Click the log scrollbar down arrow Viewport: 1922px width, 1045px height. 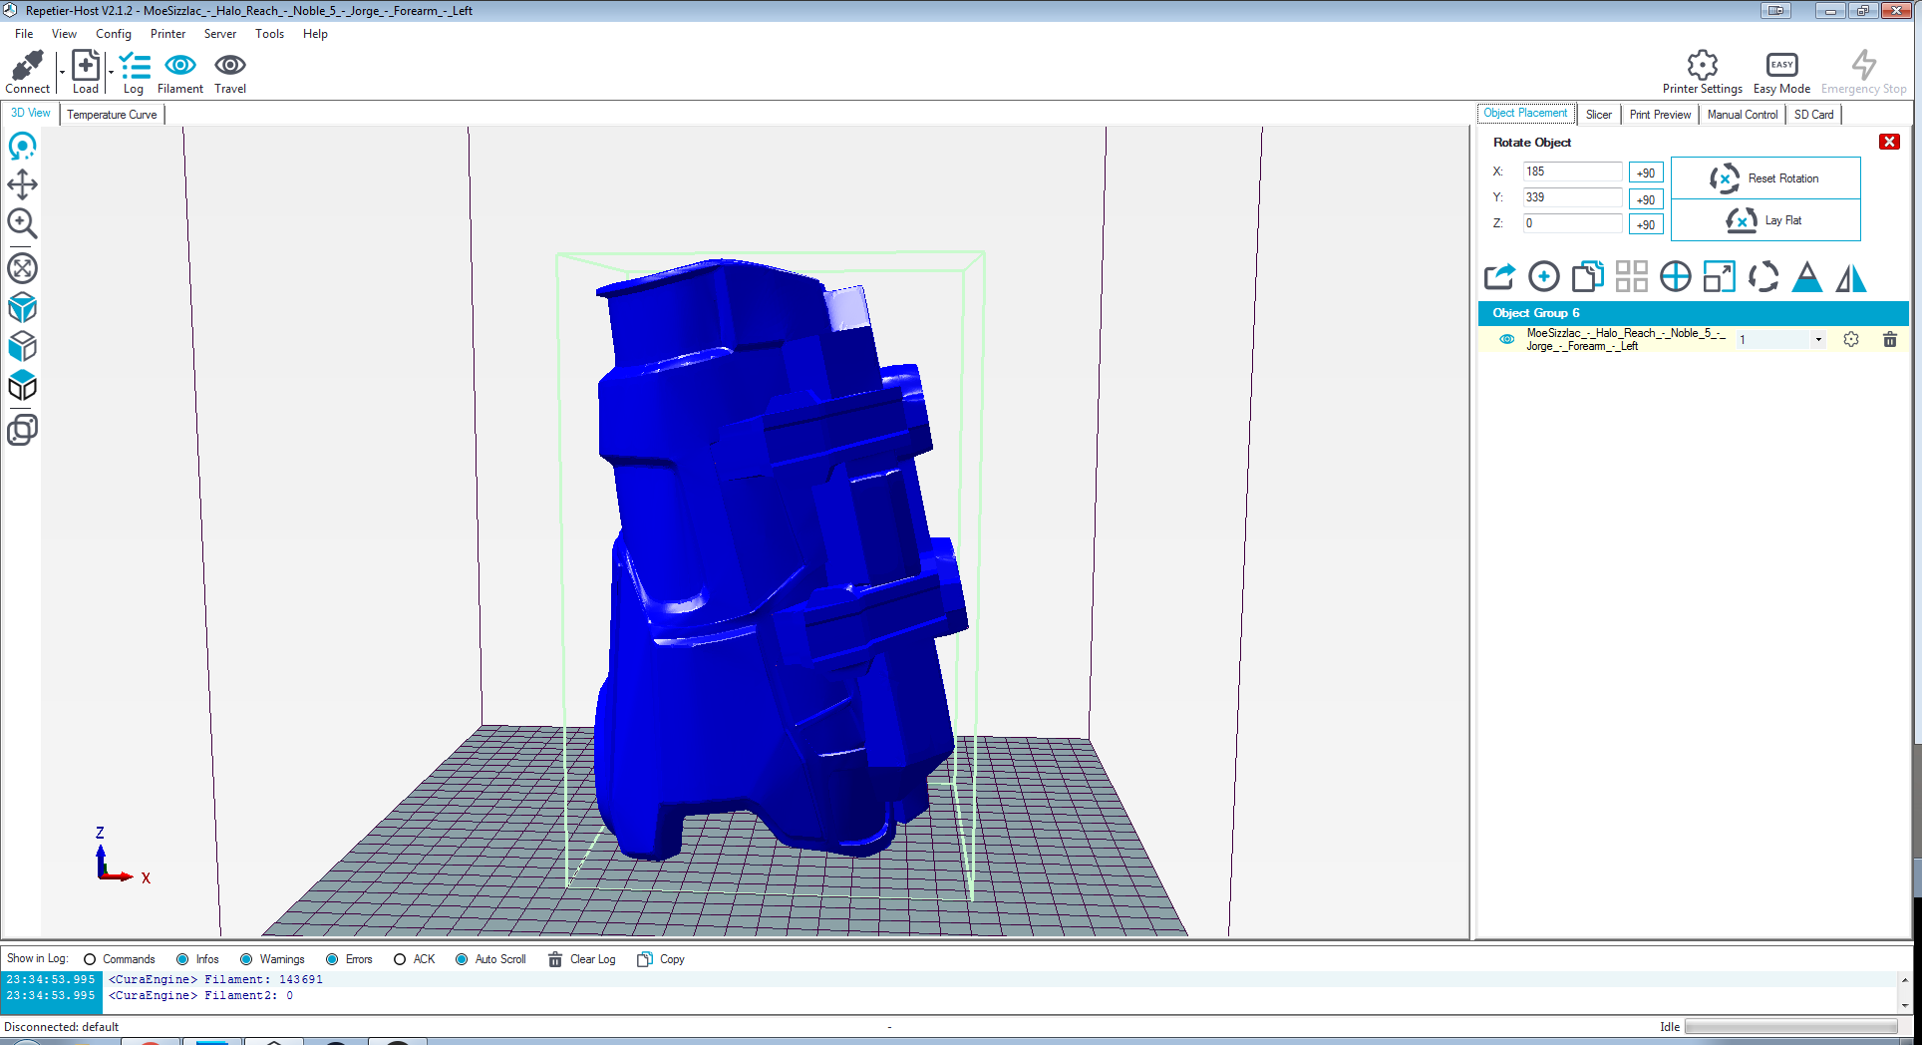(x=1904, y=1006)
